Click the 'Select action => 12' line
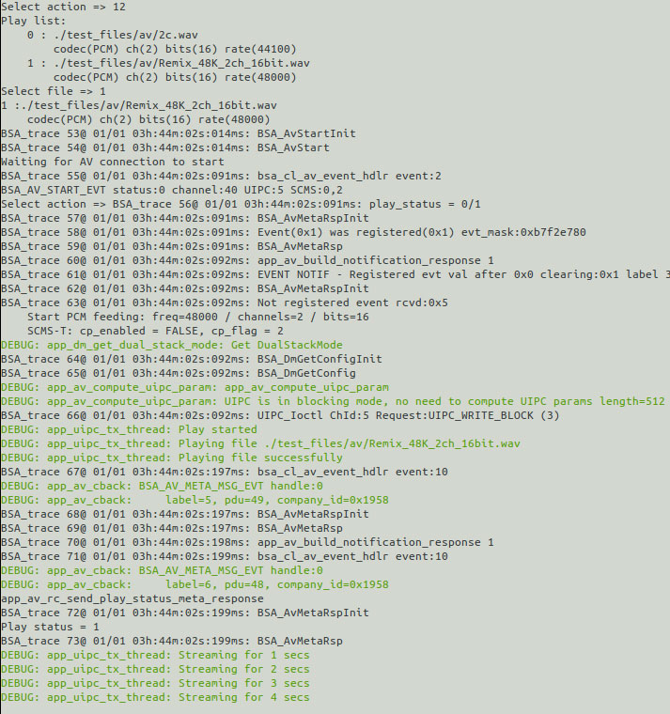The image size is (670, 714). point(63,7)
